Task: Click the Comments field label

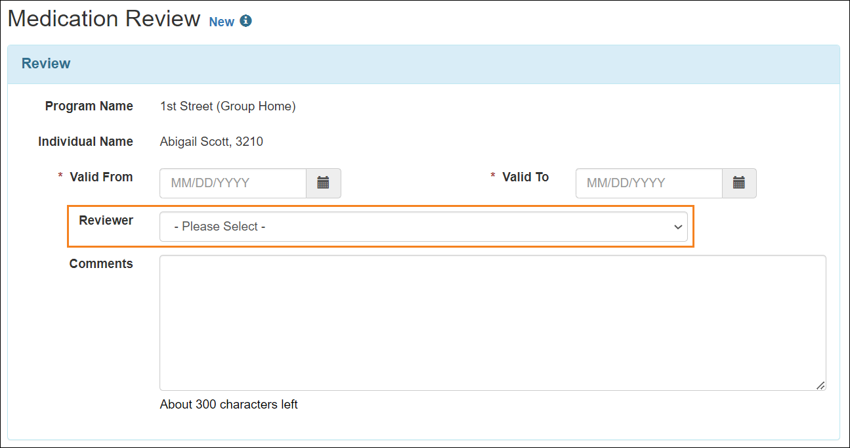Action: click(101, 264)
